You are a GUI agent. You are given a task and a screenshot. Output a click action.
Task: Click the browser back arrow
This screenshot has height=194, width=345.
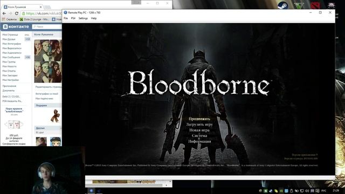(4, 13)
